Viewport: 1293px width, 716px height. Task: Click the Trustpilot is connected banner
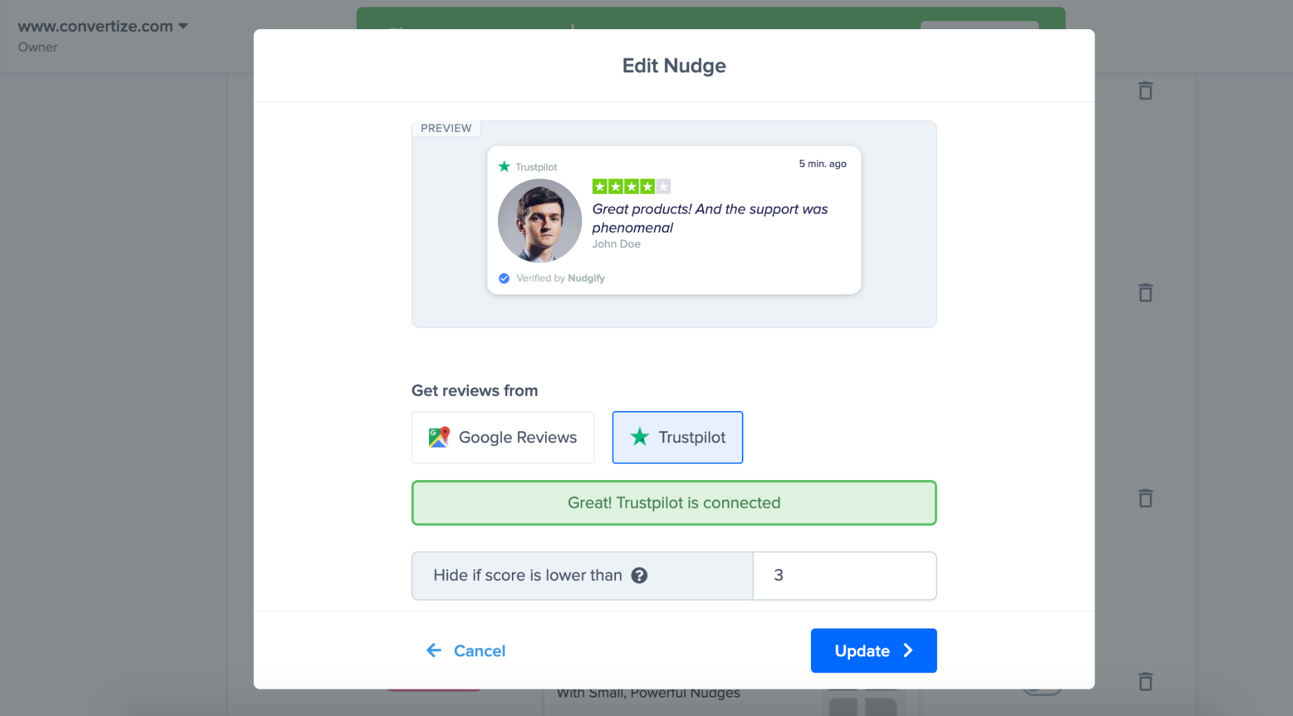674,503
